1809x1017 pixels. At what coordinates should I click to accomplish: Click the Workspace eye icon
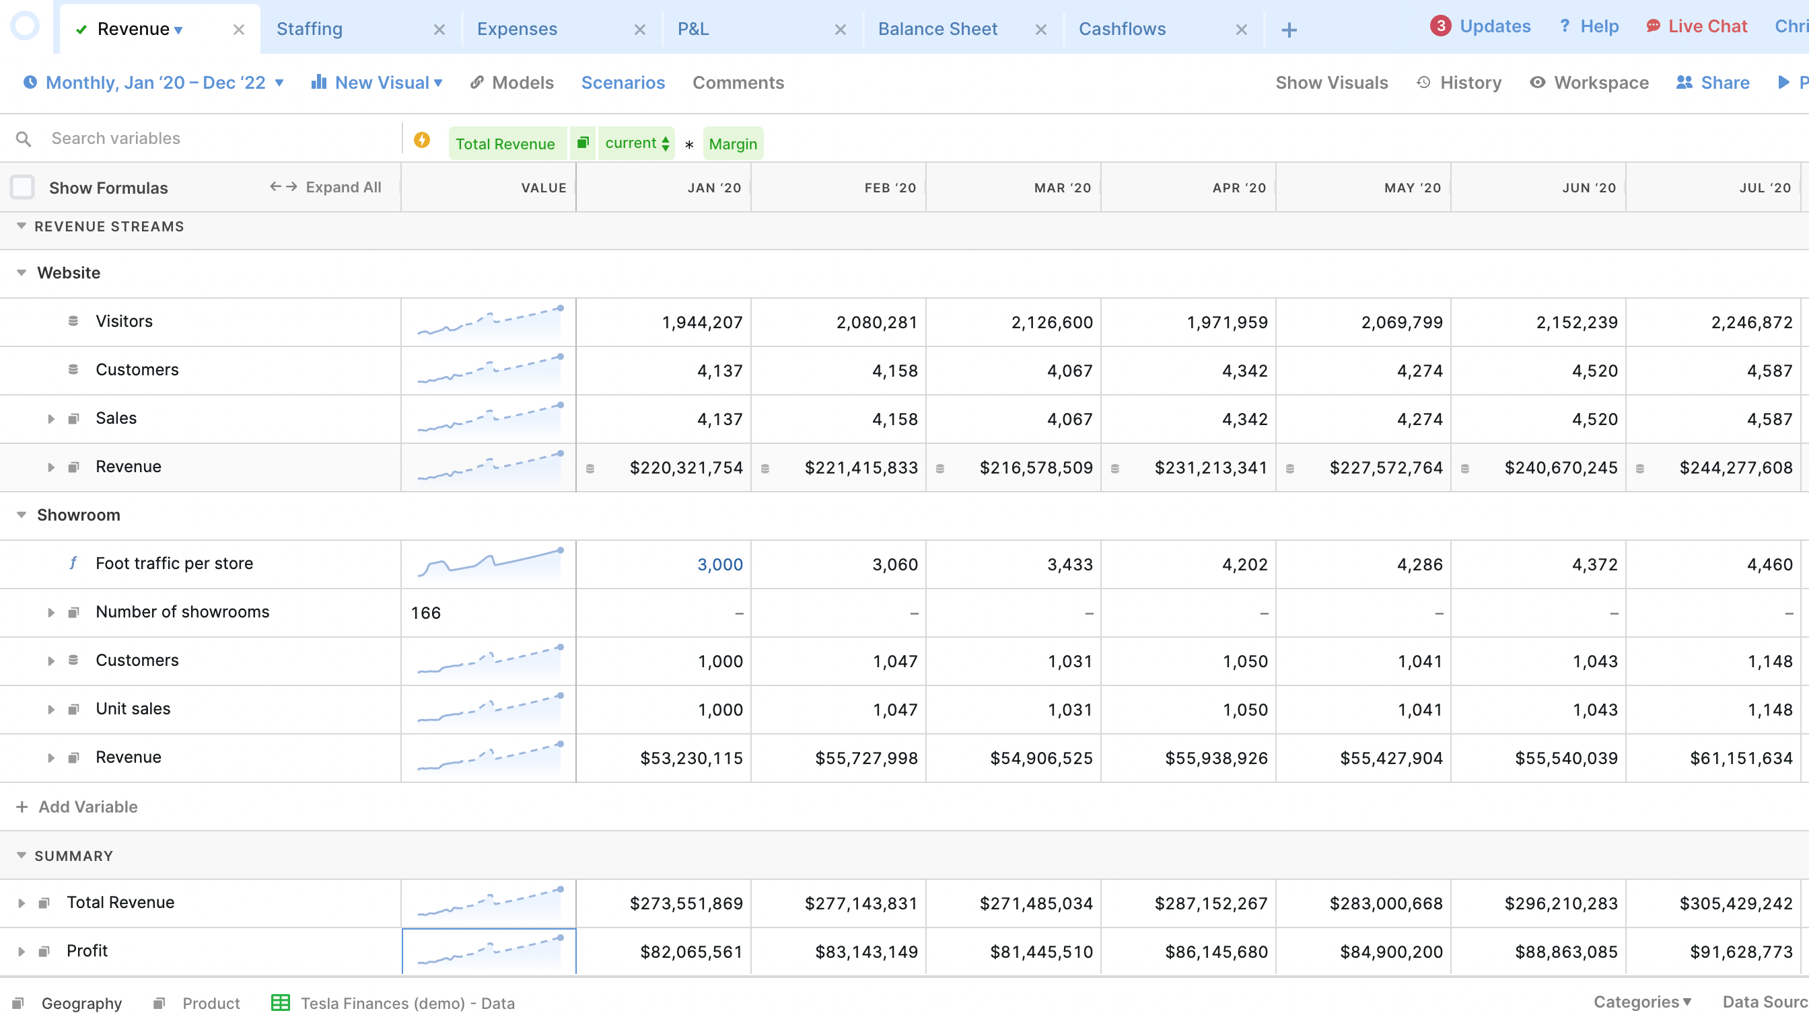pos(1537,82)
